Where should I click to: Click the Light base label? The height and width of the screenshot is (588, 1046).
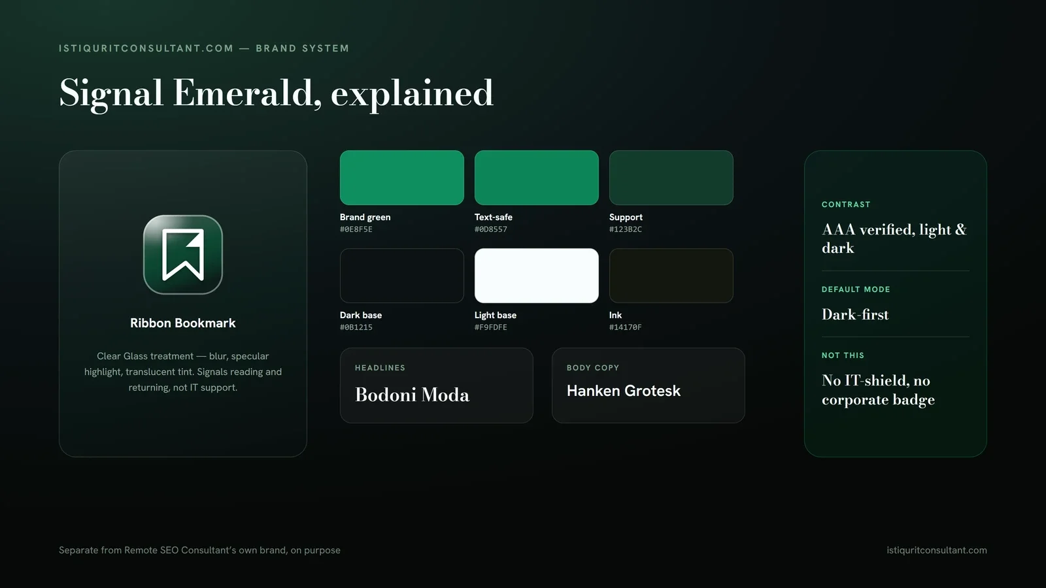[x=496, y=315]
